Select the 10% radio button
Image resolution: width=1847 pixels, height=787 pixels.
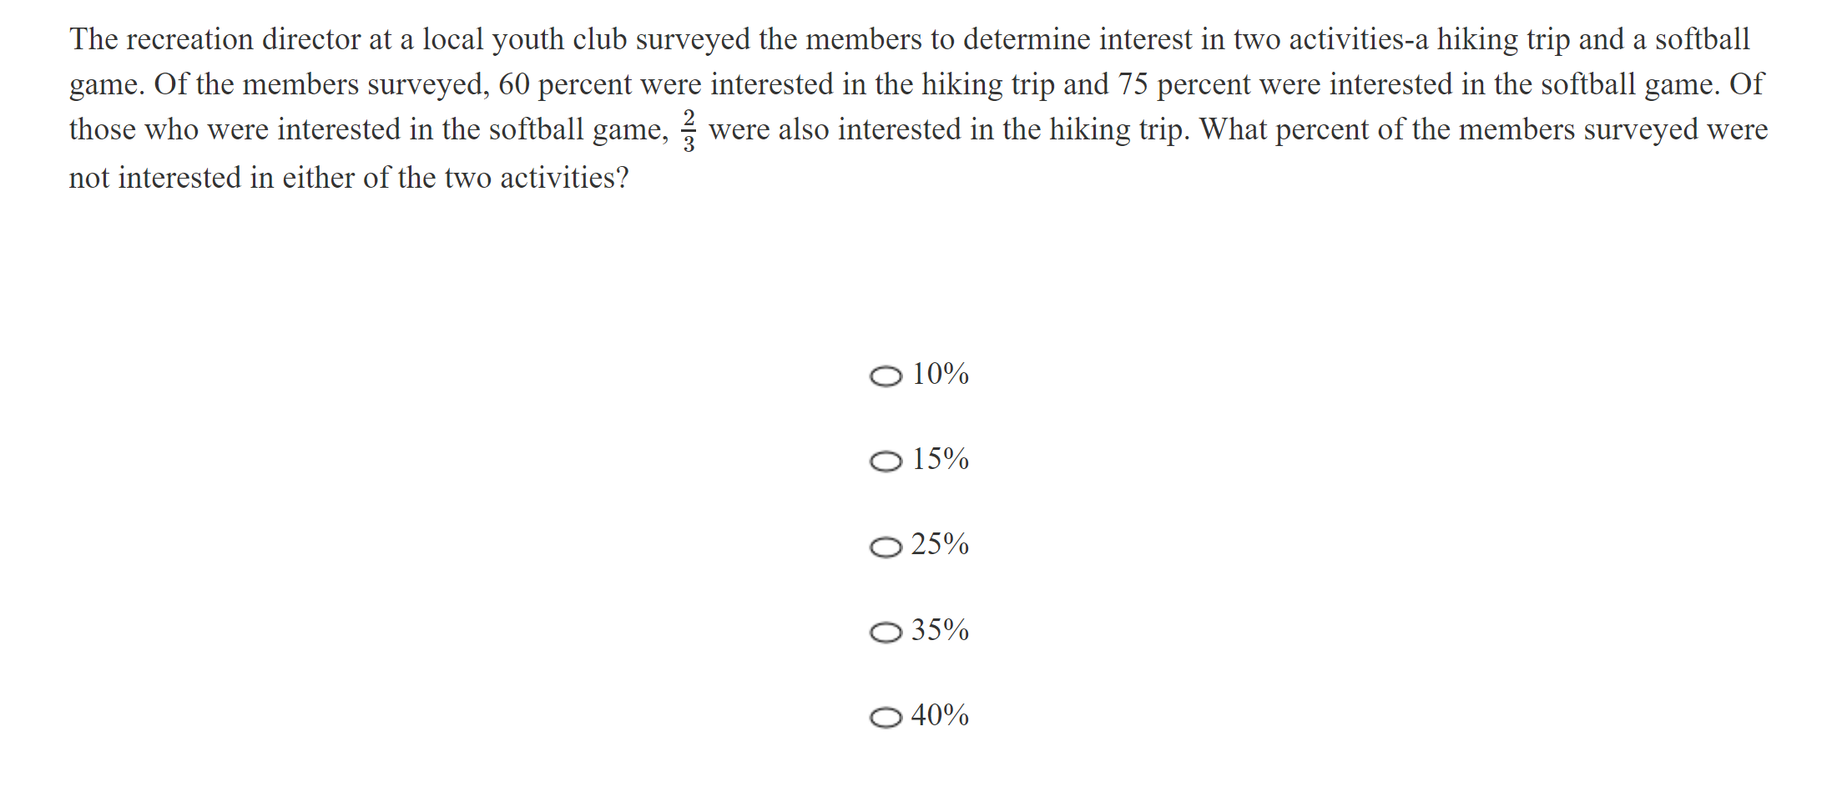[x=886, y=376]
